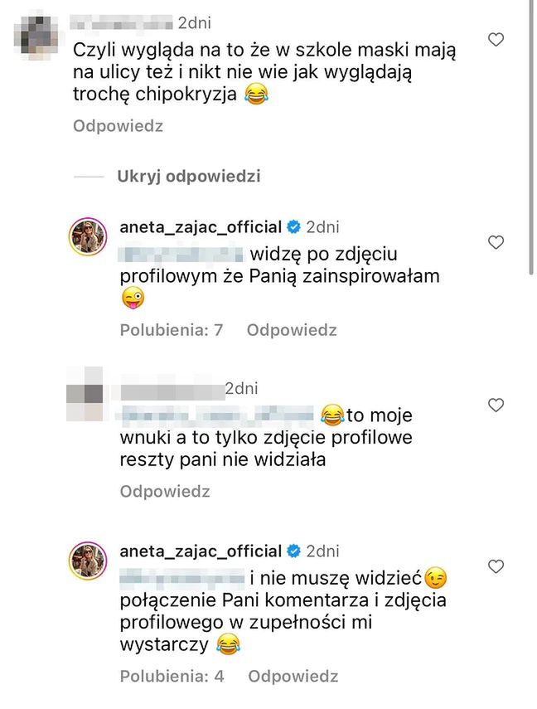Heart the reply ending with 'mi wystarczy'
Viewport: 537px width, 709px height.
(x=496, y=567)
